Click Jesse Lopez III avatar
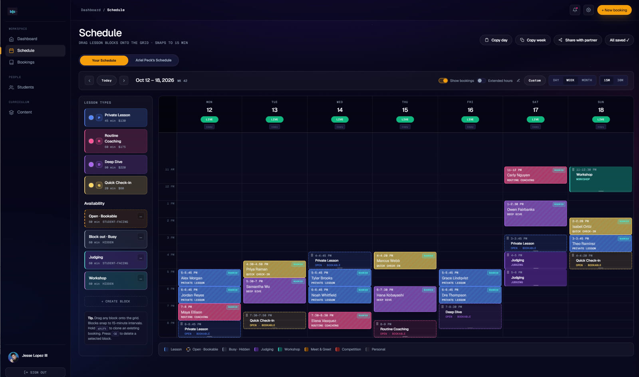639x377 pixels. pos(14,357)
